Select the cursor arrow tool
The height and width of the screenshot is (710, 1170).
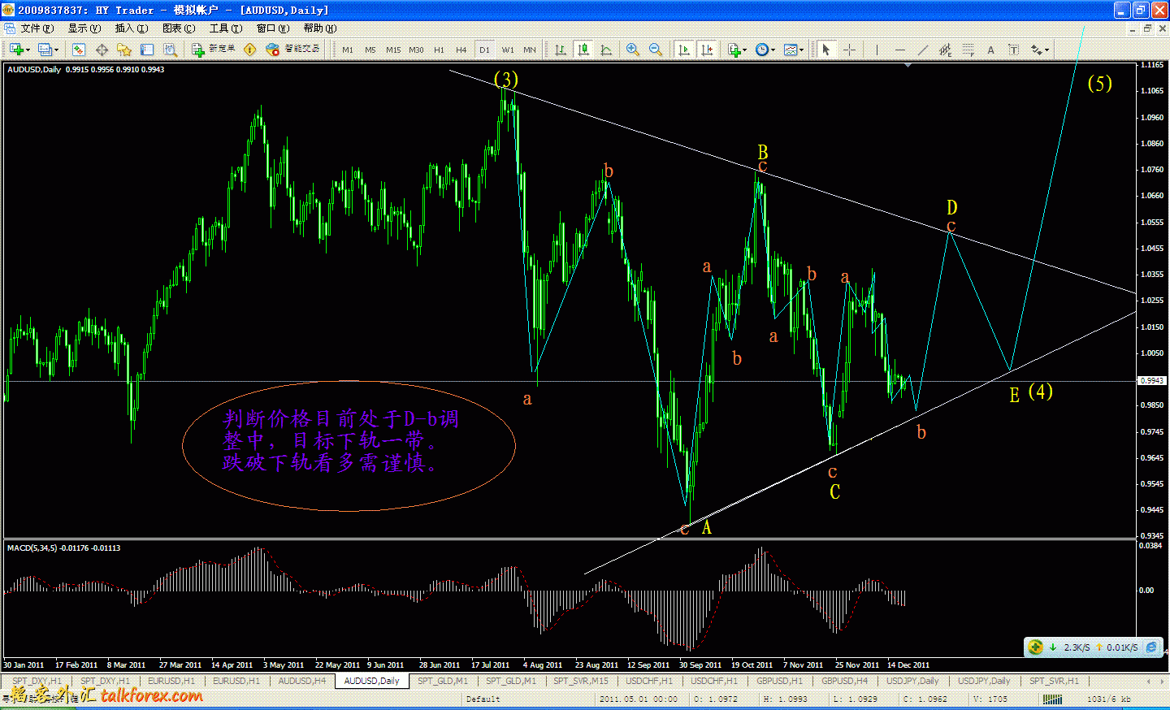[826, 50]
